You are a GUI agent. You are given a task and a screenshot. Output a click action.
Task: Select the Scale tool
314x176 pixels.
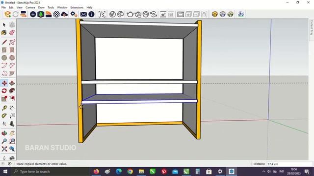click(4, 99)
